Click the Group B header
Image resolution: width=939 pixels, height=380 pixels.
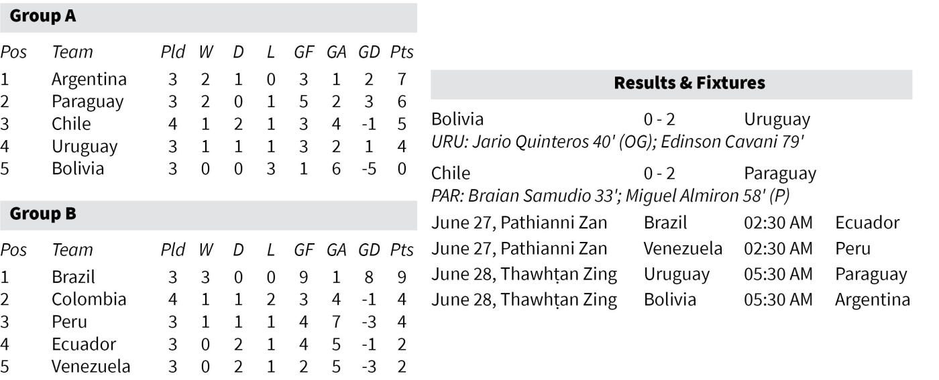point(208,215)
